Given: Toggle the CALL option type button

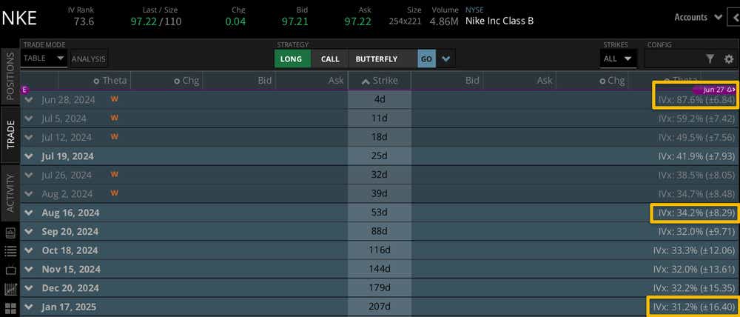Looking at the screenshot, I should click(330, 59).
